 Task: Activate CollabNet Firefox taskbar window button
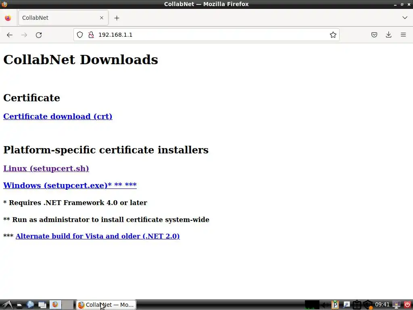(x=106, y=305)
